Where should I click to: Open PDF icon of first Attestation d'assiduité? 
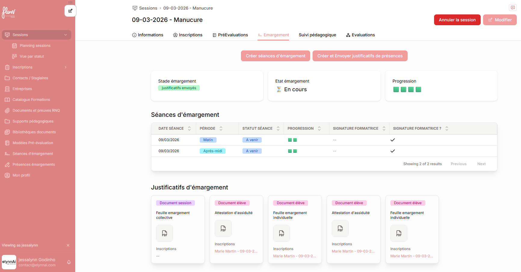(x=223, y=228)
